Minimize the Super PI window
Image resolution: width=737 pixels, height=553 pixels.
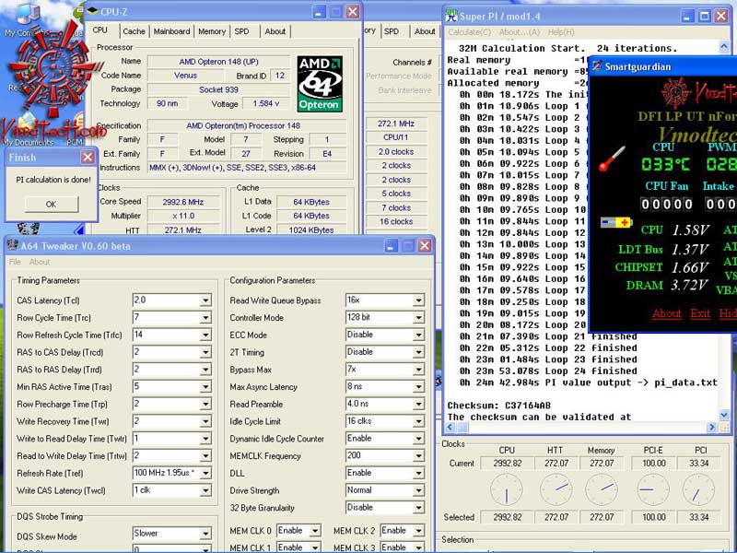tap(686, 16)
